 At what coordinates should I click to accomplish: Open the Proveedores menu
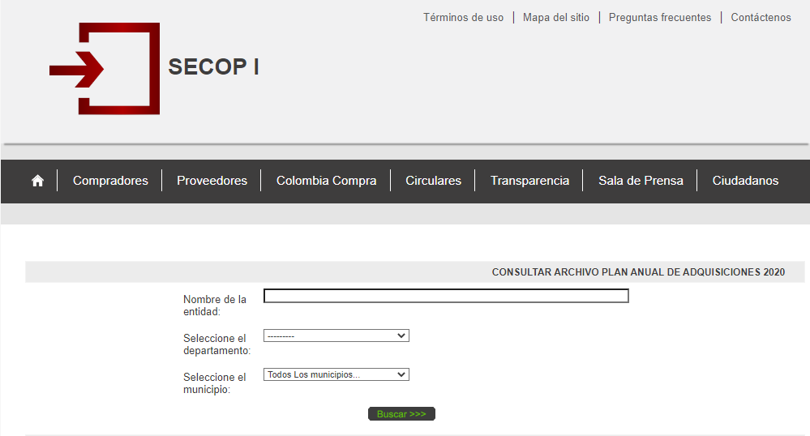pos(212,181)
